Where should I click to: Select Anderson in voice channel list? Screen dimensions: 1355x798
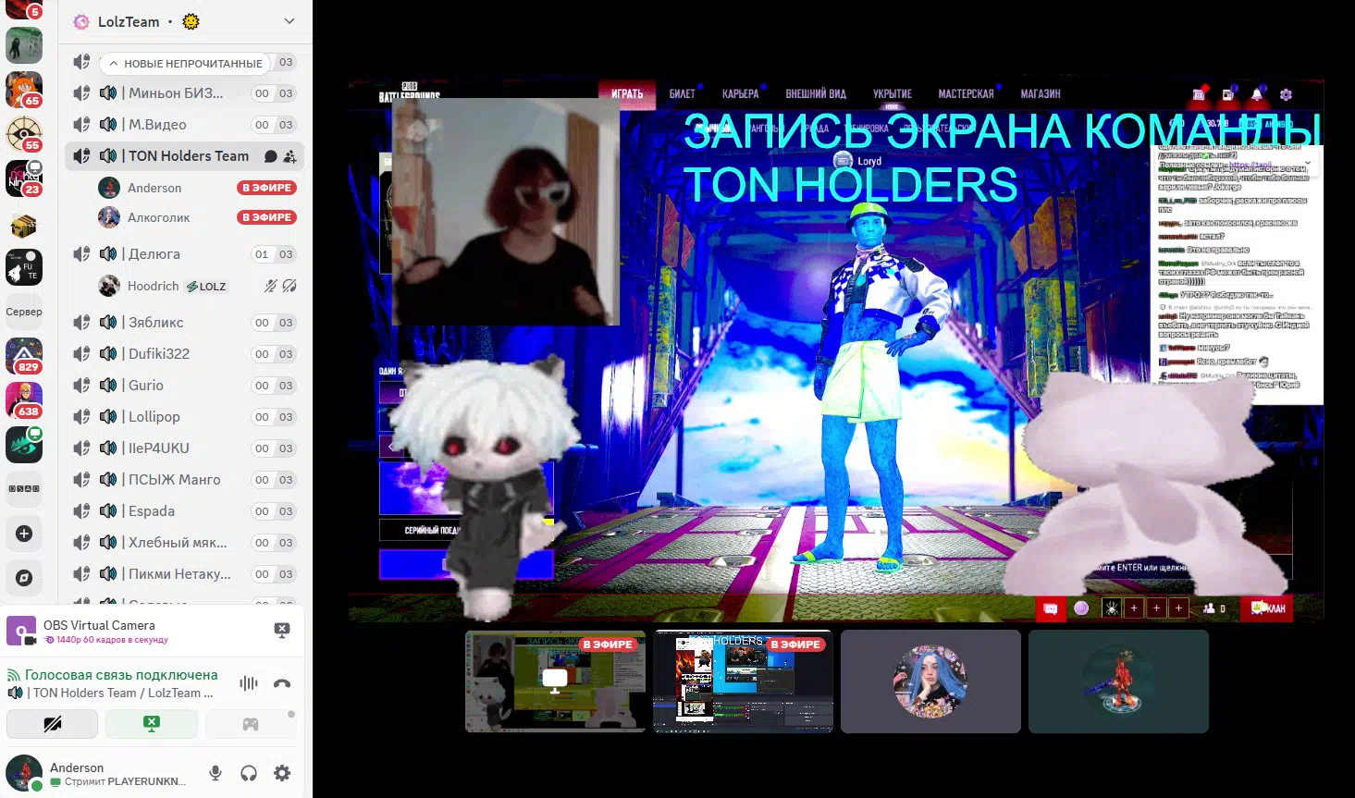click(x=196, y=188)
